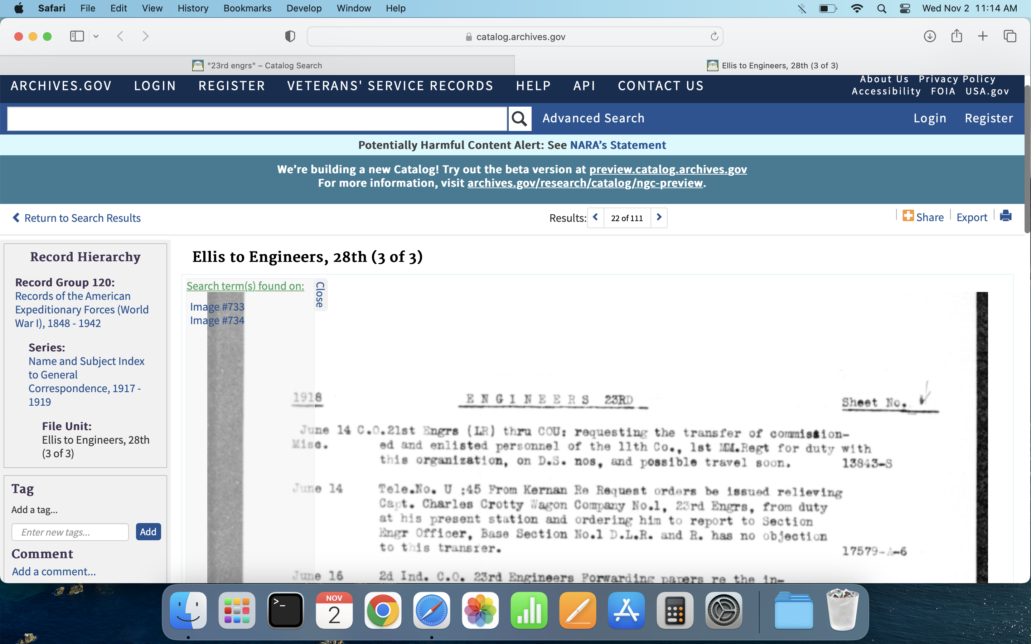Expand sidebar options dropdown chevron
The height and width of the screenshot is (644, 1031).
[x=96, y=36]
